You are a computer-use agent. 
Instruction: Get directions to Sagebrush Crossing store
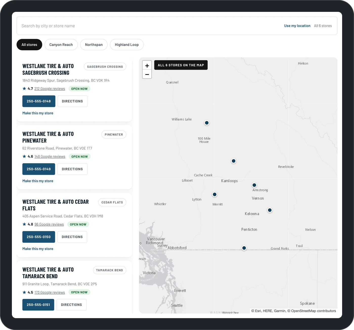(72, 101)
